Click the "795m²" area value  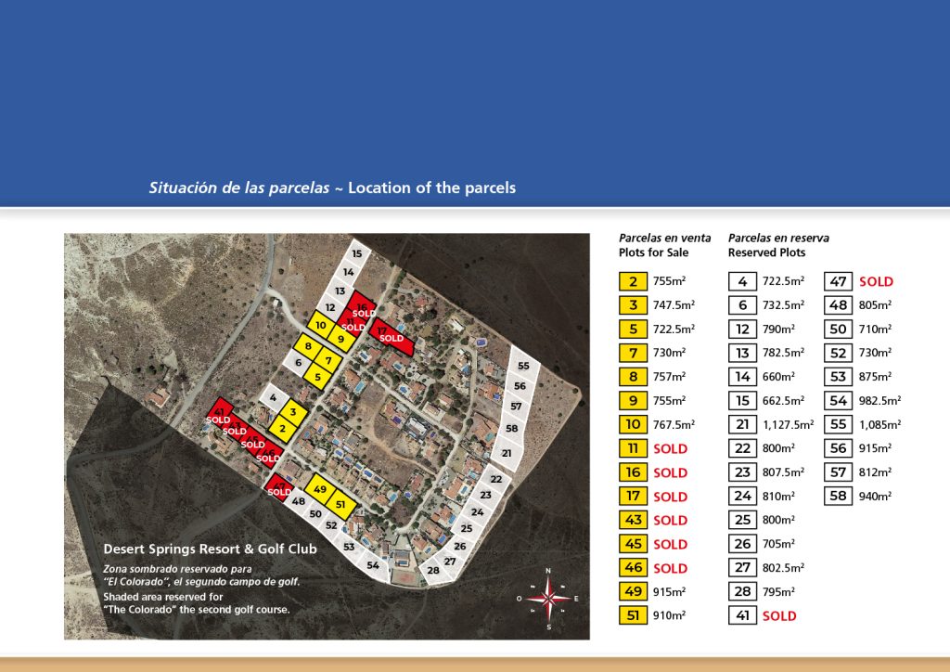(778, 591)
